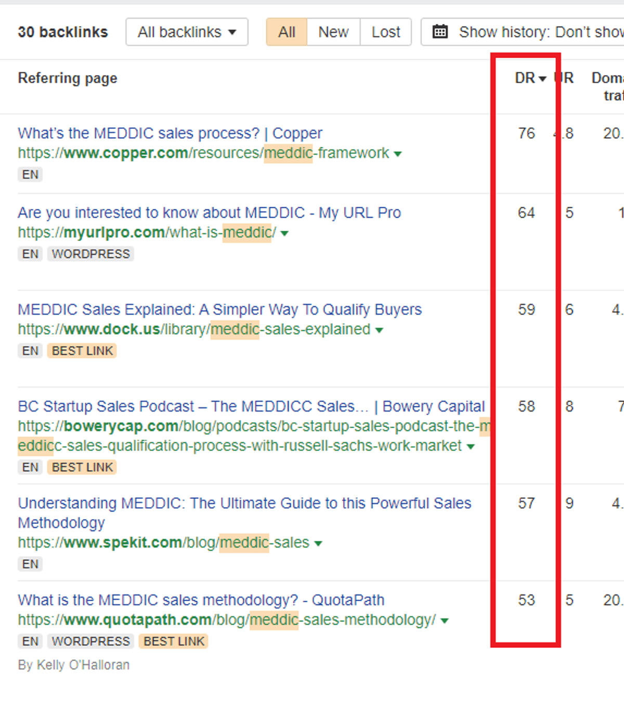This screenshot has width=624, height=728.
Task: Expand the quotapath.com URL dropdown arrow
Action: [x=445, y=621]
